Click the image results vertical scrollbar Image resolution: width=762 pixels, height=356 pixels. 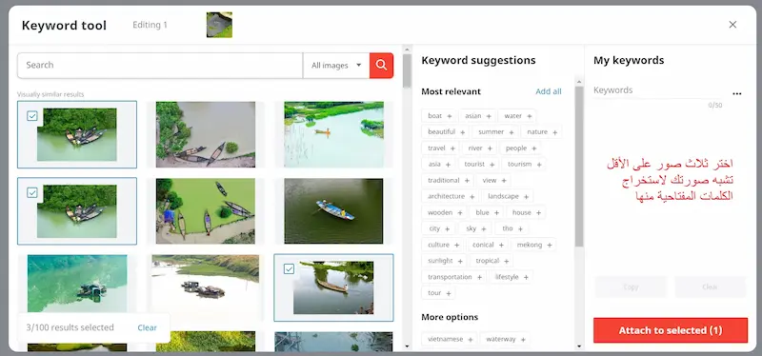tap(407, 70)
